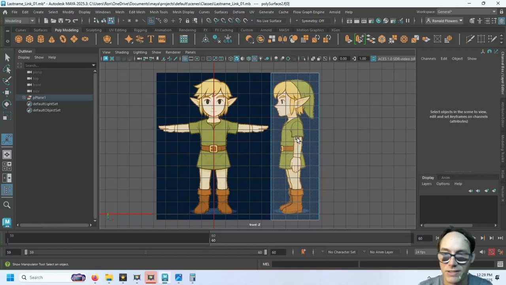506x285 pixels.
Task: Switch to the UV Editing shelf tab
Action: pyautogui.click(x=117, y=30)
